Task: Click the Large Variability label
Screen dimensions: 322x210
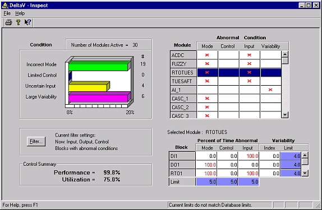Action: 41,96
